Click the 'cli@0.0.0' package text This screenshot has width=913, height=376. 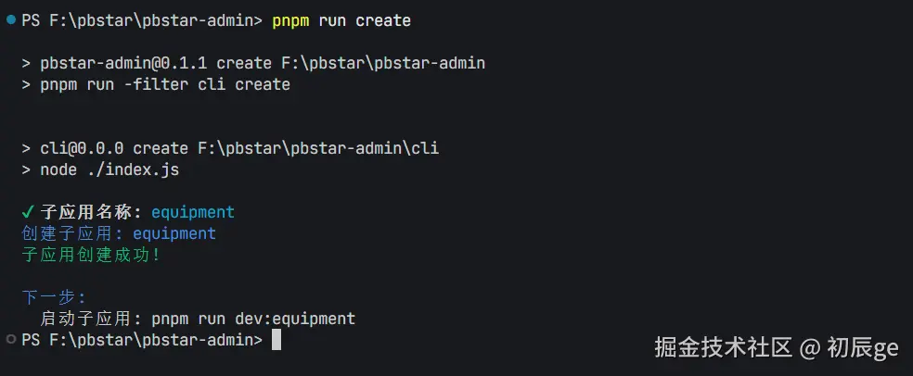coord(86,148)
